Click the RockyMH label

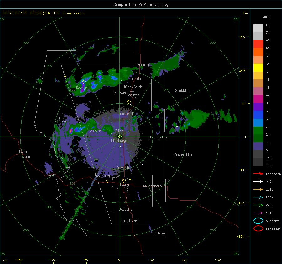83,88
